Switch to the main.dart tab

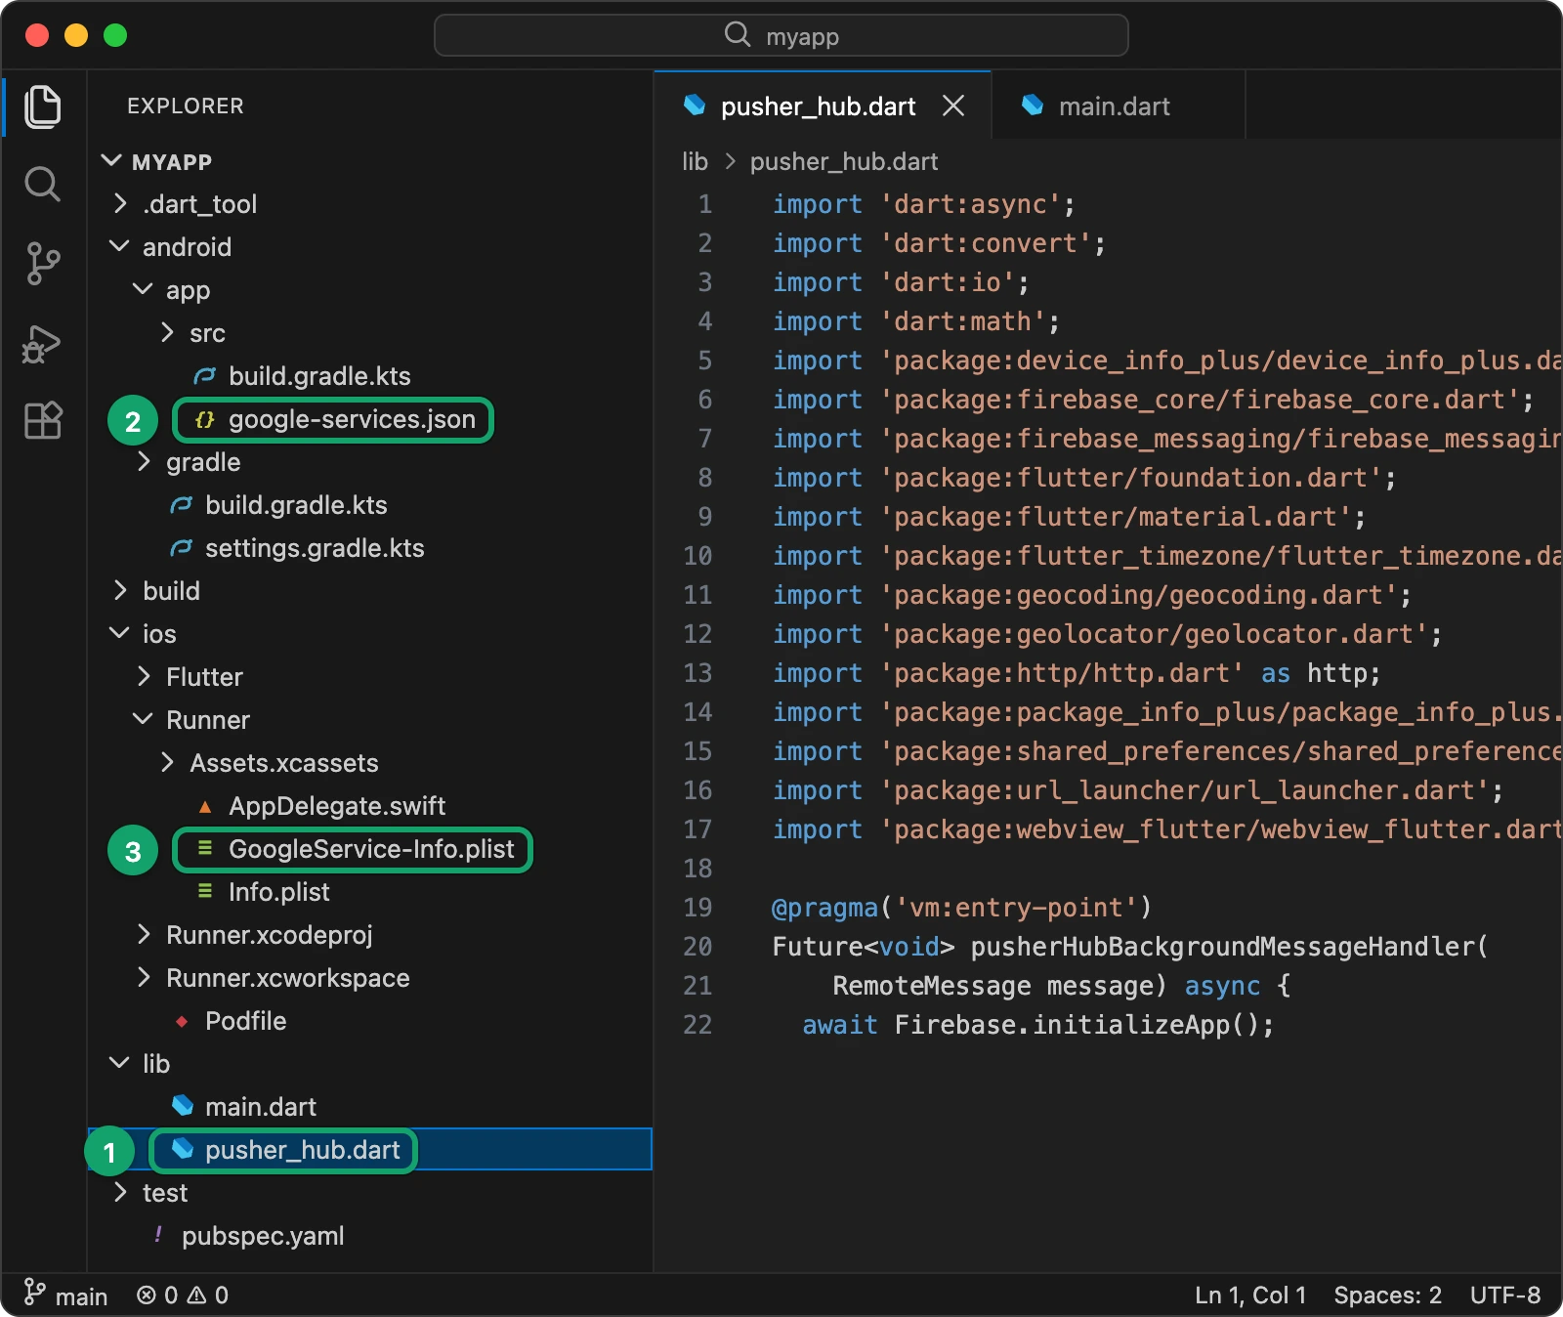pyautogui.click(x=1119, y=106)
